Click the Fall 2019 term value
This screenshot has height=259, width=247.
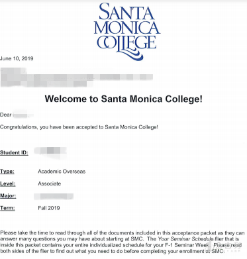point(49,208)
